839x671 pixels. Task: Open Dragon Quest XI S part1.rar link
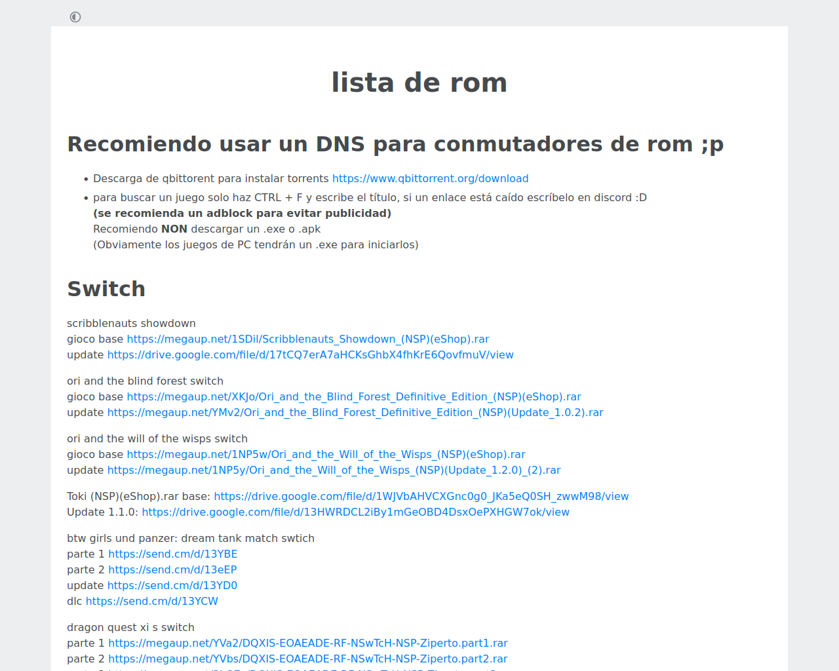tap(308, 643)
